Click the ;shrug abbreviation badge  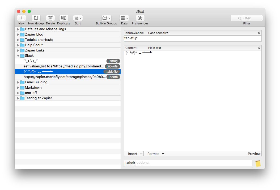point(113,61)
